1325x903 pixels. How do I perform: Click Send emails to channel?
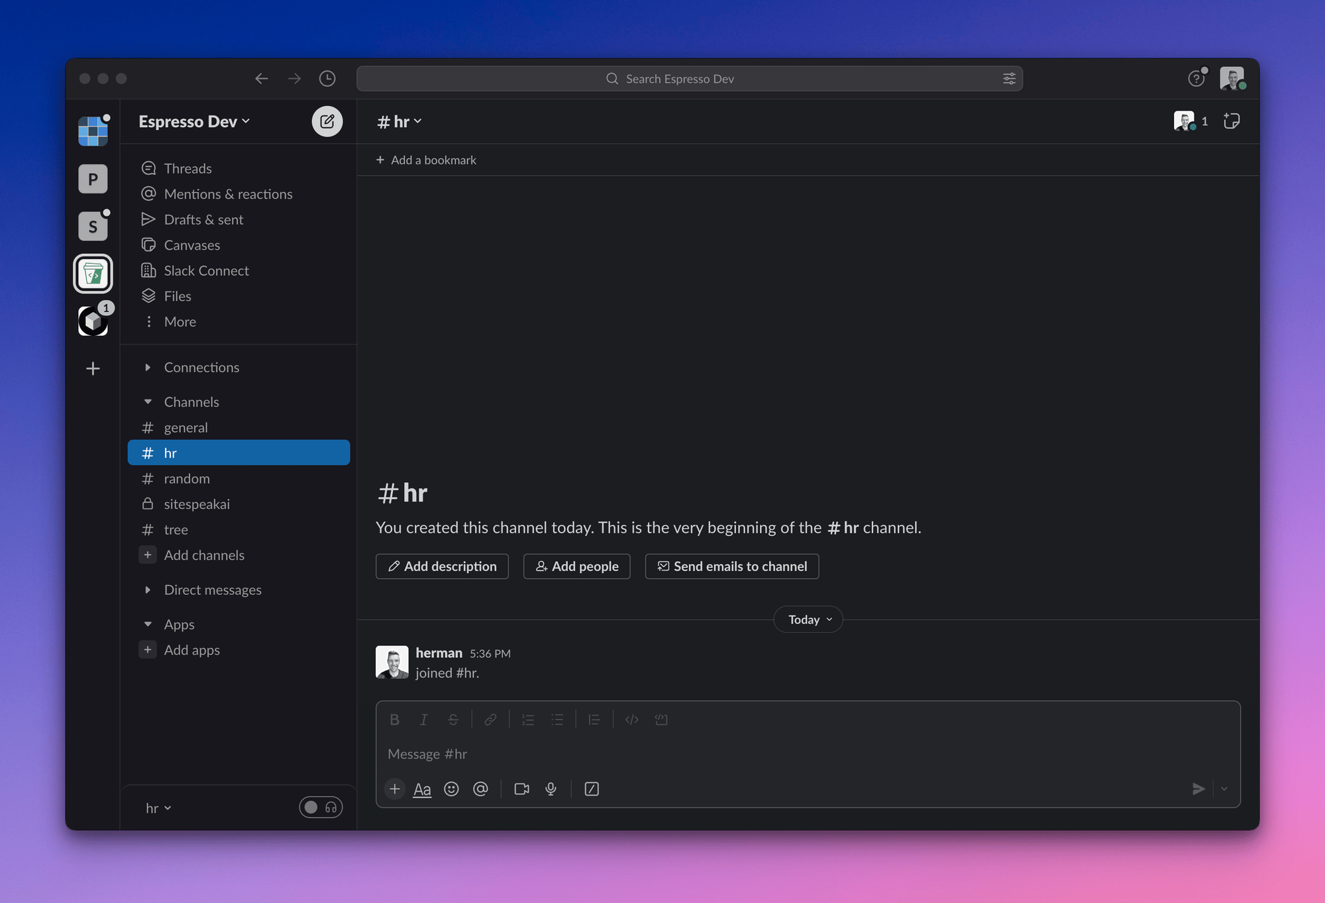click(x=732, y=566)
